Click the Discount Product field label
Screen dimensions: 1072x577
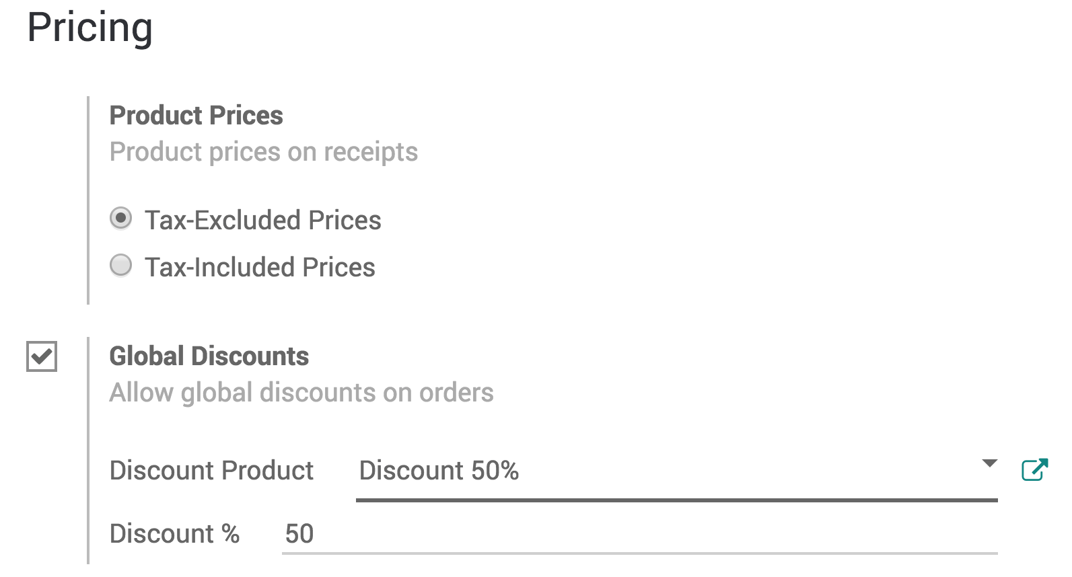[x=211, y=471]
